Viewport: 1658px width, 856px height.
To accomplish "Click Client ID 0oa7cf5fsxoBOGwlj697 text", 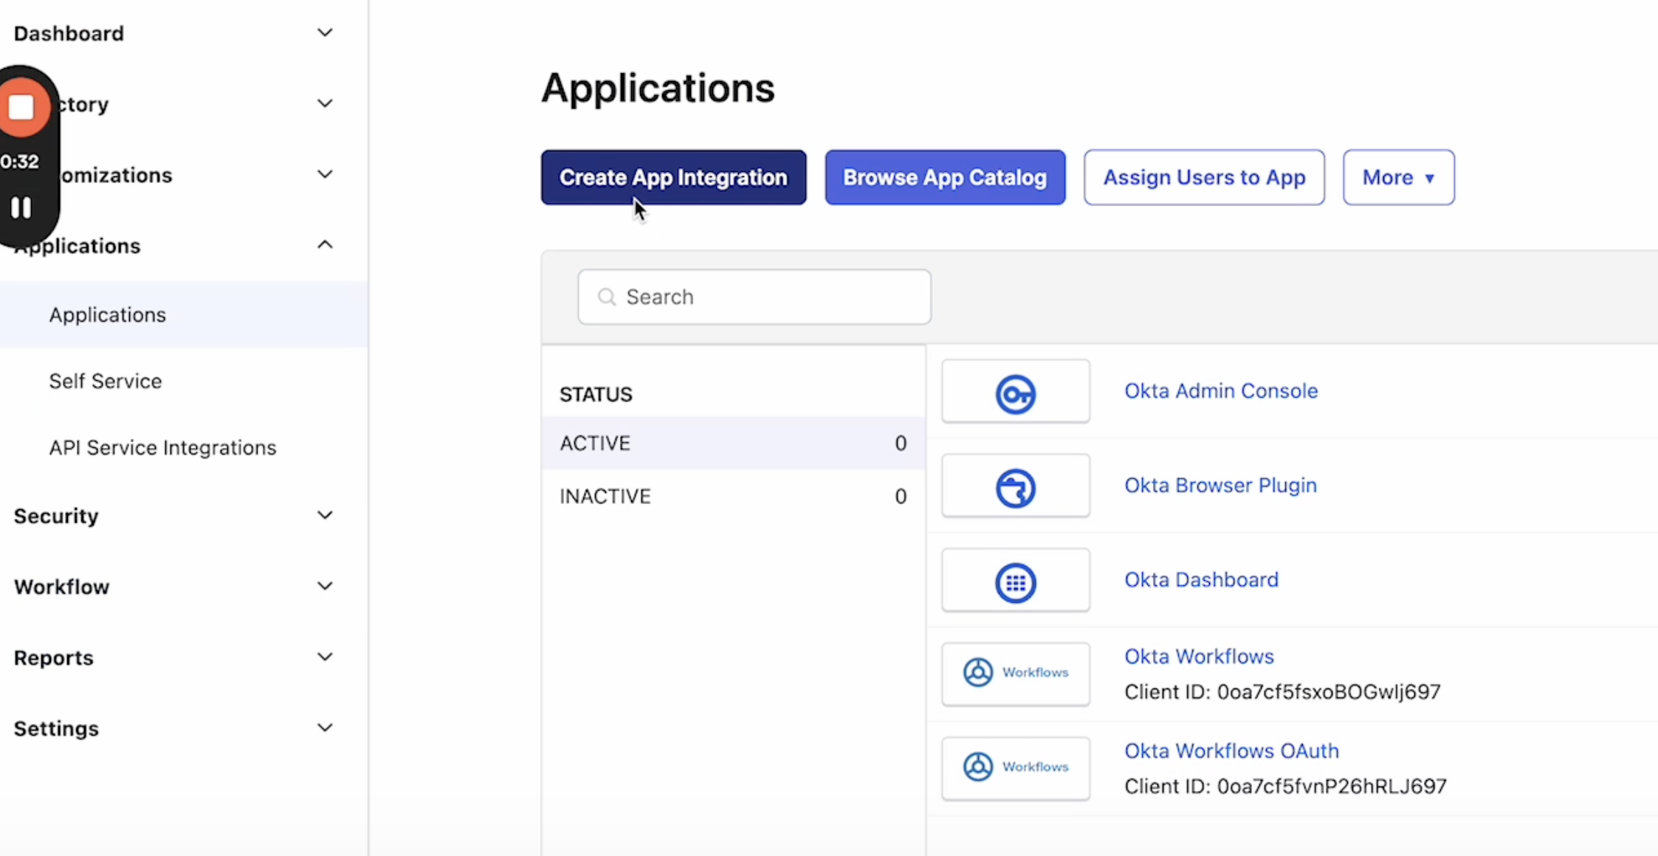I will [x=1282, y=692].
